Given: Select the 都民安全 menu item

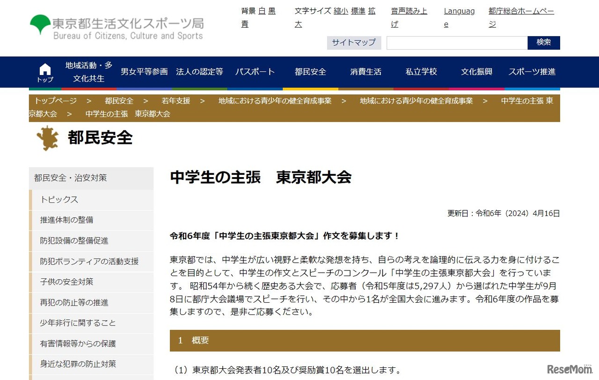Looking at the screenshot, I should point(310,72).
